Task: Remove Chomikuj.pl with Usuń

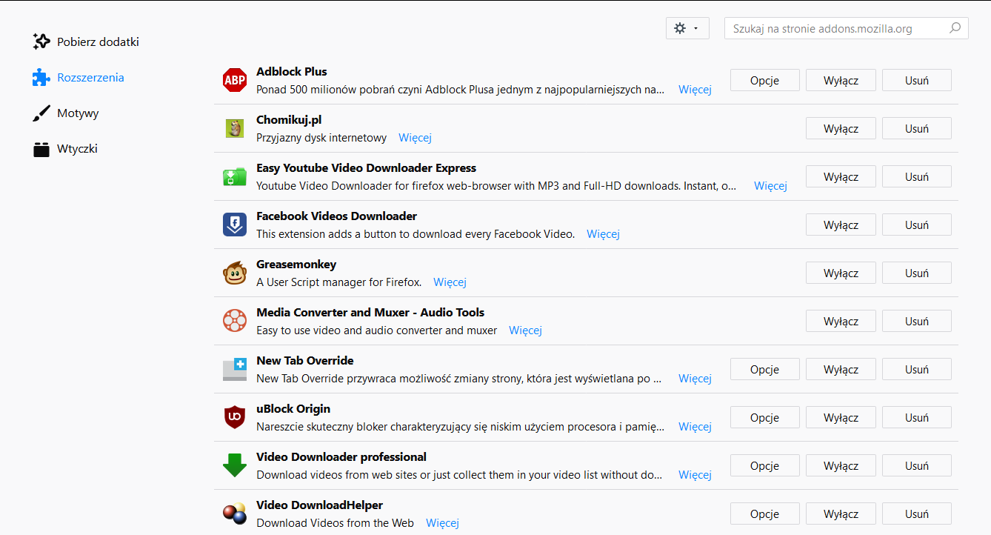Action: pyautogui.click(x=916, y=128)
